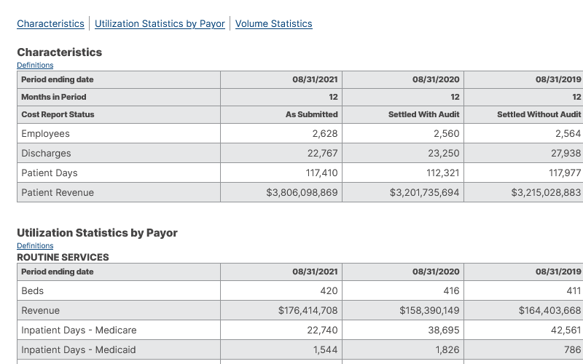The height and width of the screenshot is (364, 583).
Task: Click the Discharges value 22,767
Action: 322,154
